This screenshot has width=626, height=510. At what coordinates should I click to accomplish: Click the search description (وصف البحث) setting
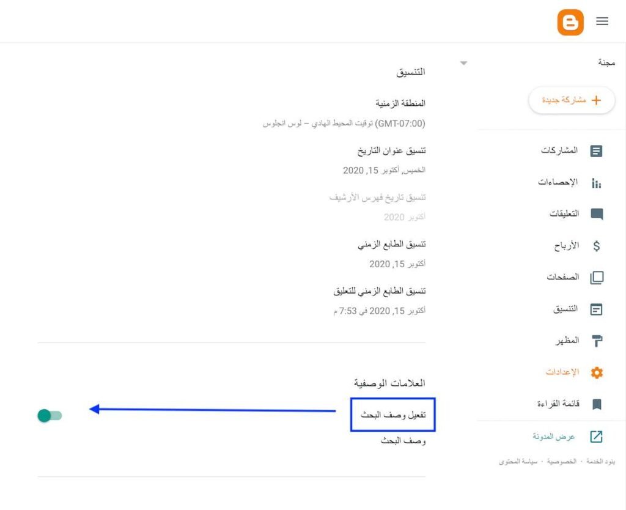(403, 441)
